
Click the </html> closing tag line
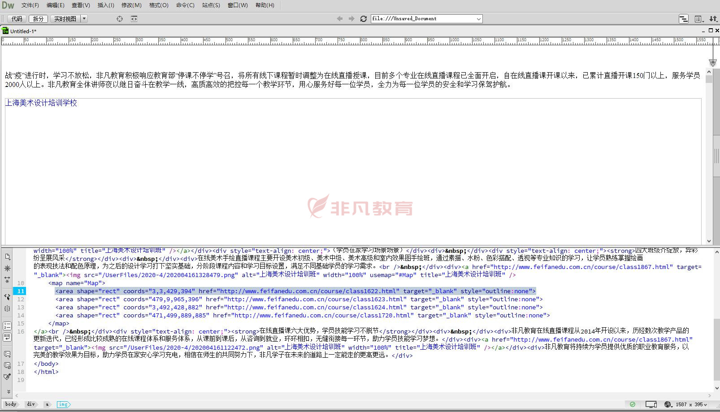point(46,372)
